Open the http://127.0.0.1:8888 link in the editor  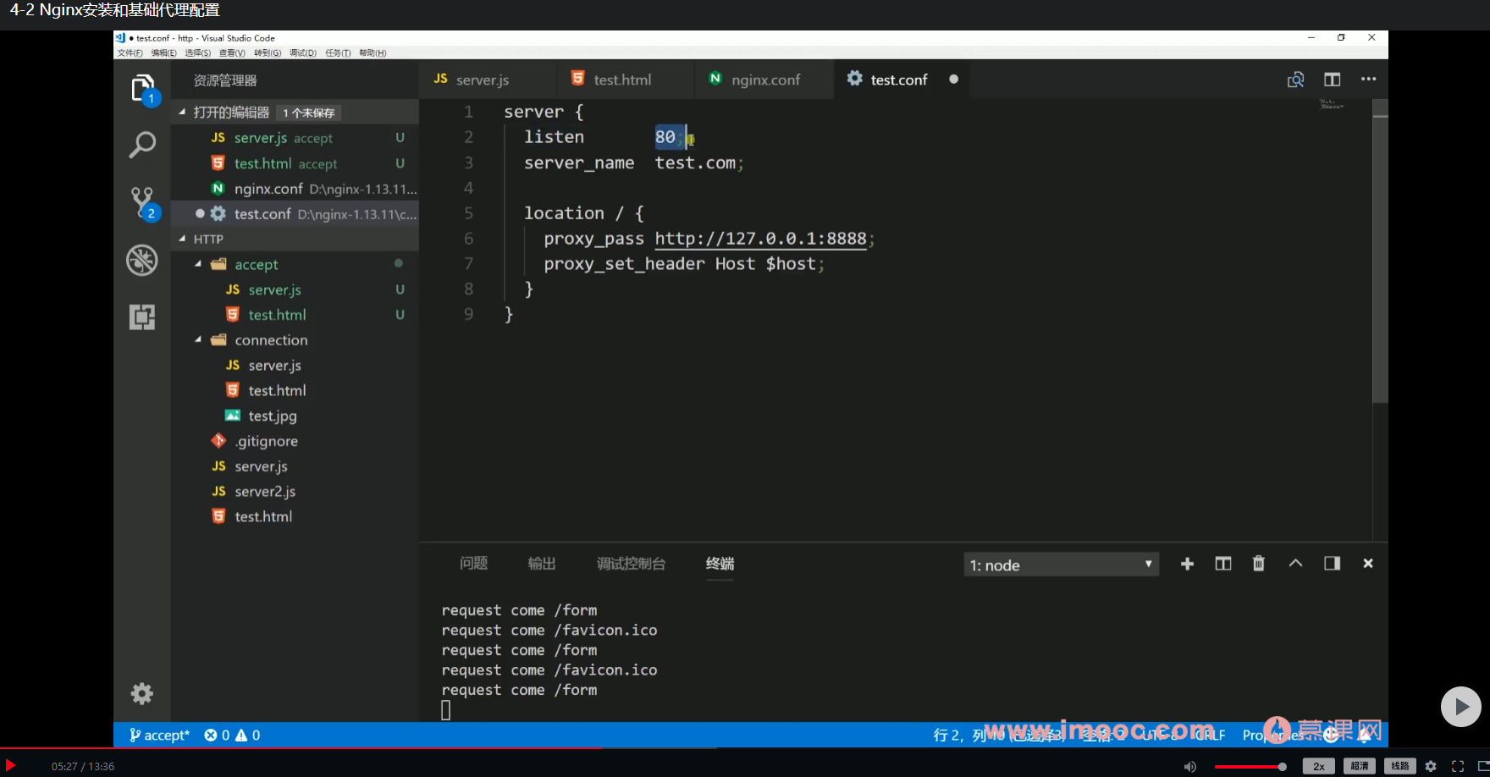pyautogui.click(x=760, y=239)
